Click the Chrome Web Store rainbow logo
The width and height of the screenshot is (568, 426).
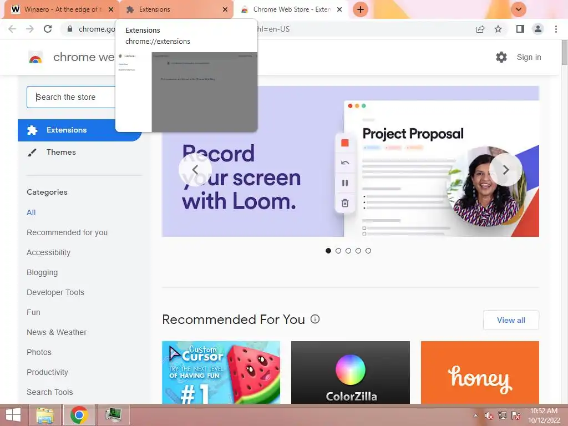35,57
